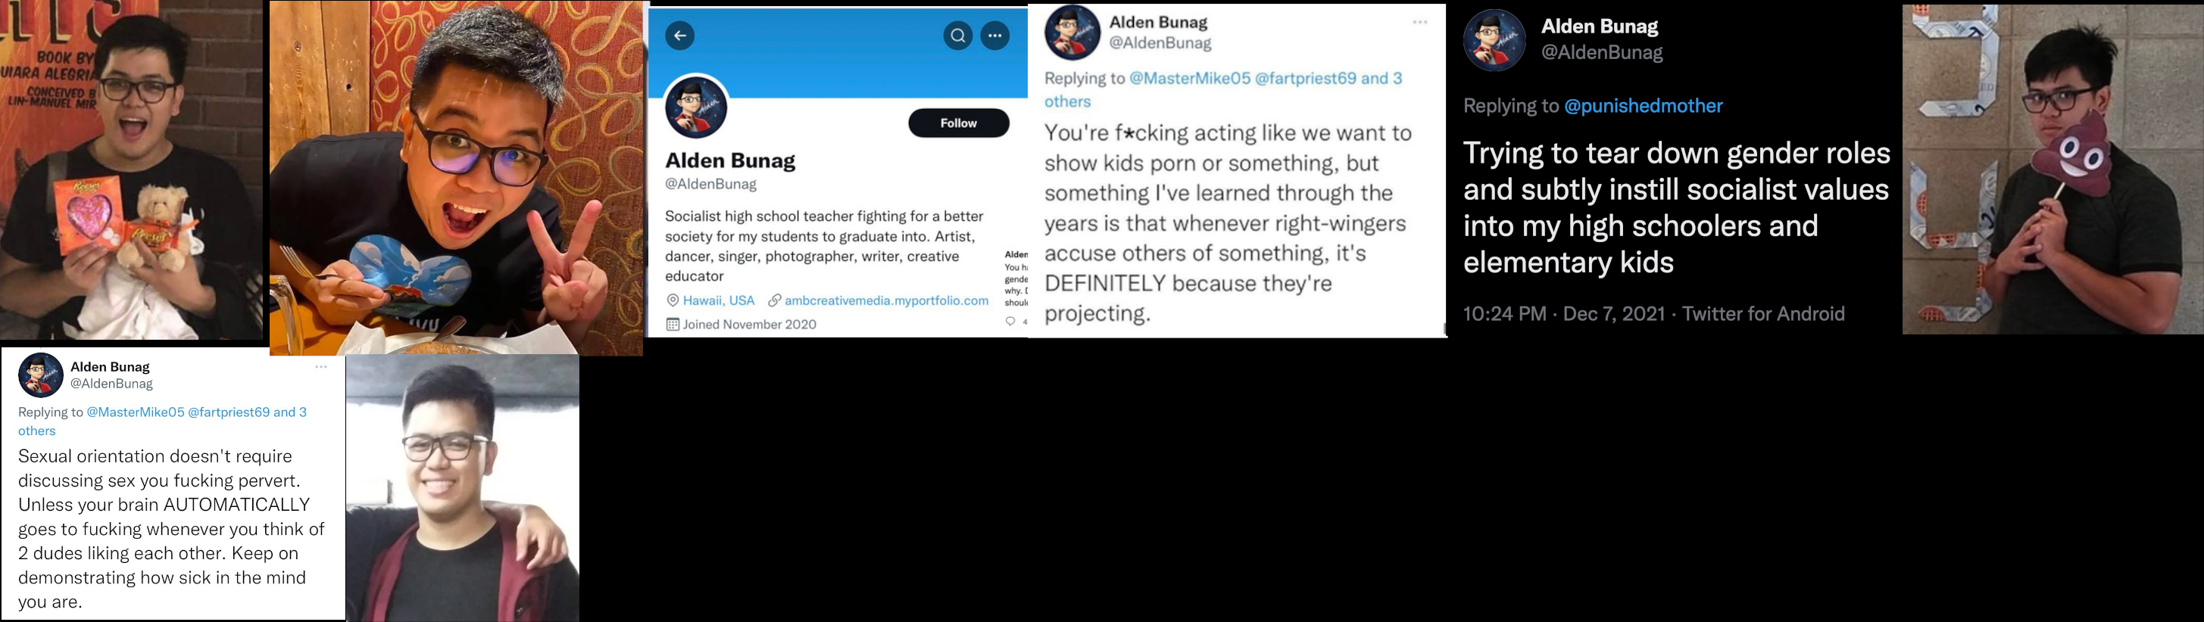Click the link icon before portfolio URL

pyautogui.click(x=774, y=300)
